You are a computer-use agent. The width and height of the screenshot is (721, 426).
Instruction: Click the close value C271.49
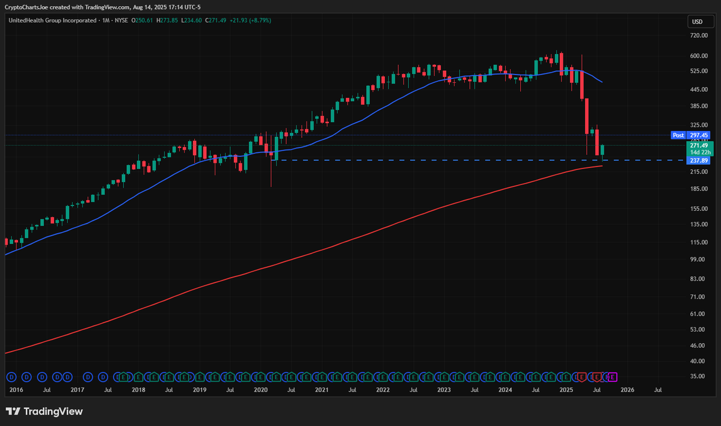coord(216,20)
